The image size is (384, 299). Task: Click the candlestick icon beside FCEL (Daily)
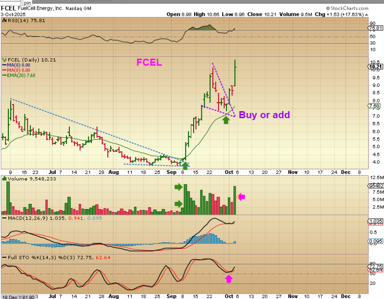pyautogui.click(x=5, y=60)
